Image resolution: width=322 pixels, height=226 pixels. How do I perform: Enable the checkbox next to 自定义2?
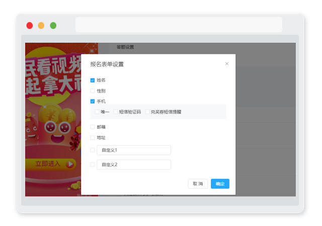(93, 164)
